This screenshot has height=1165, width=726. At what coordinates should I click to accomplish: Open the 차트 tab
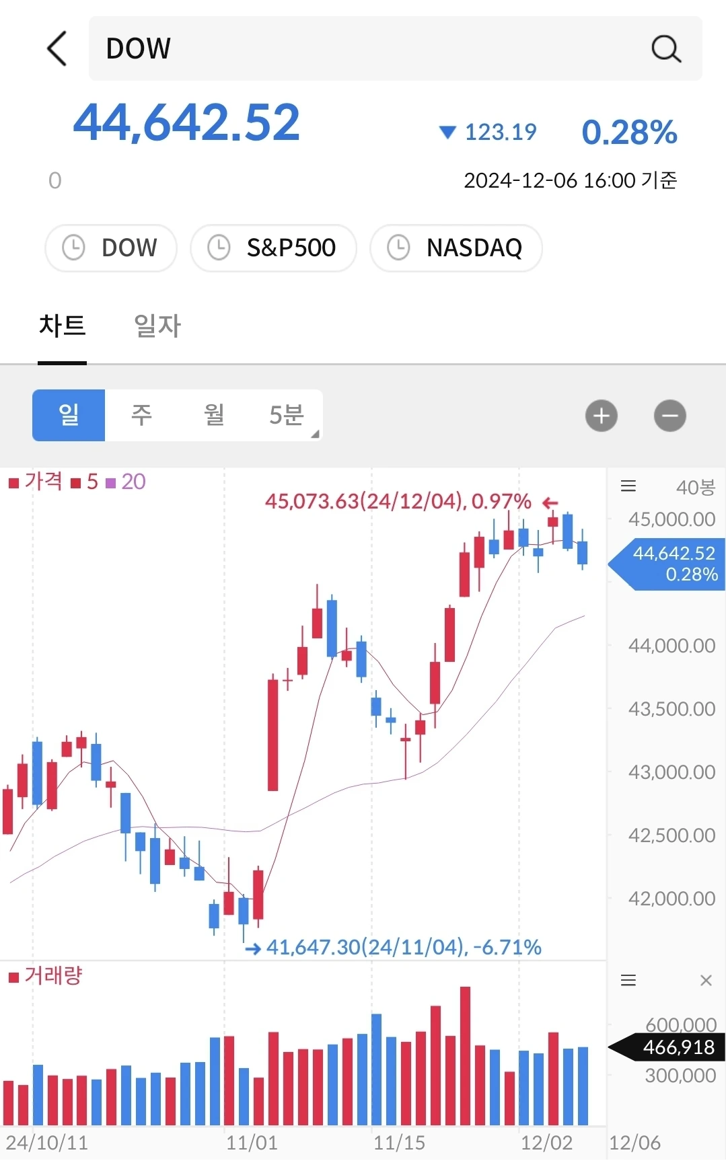click(x=62, y=326)
